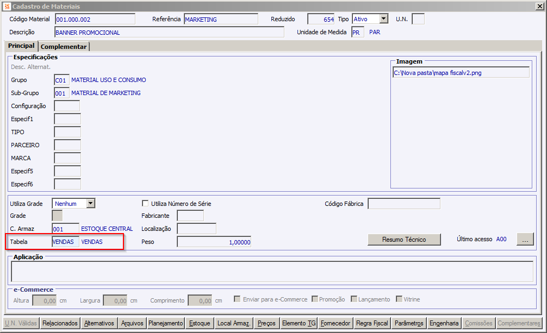Open the Parâmetros button

coord(409,323)
